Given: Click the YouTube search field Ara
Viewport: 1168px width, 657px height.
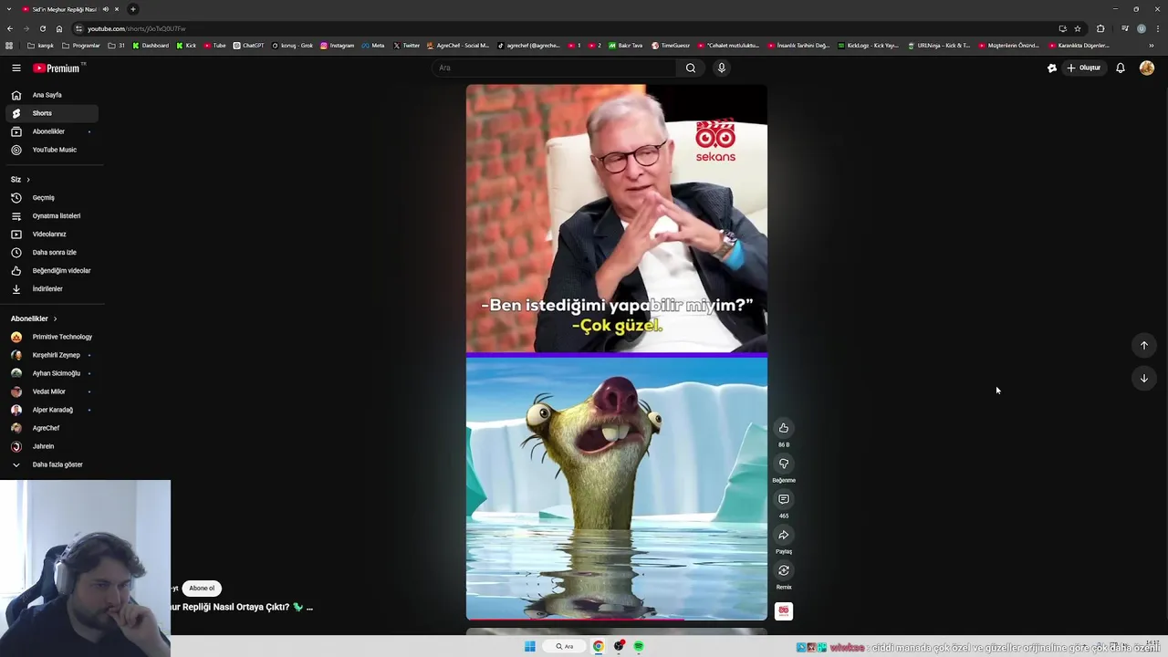Looking at the screenshot, I should [x=554, y=68].
